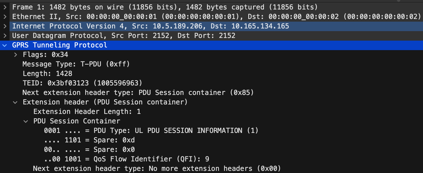Select Next extension header type PDU Session container
This screenshot has width=423, height=173.
point(138,93)
